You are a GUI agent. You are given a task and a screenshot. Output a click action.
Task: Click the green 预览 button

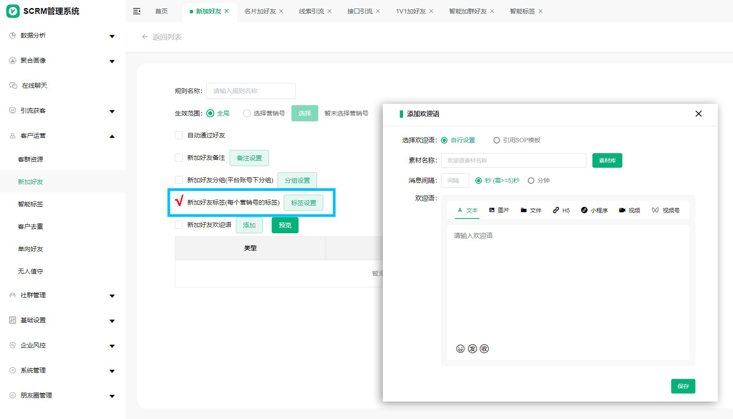coord(285,225)
